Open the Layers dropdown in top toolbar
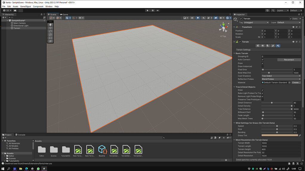Screen dimensions: 305x171 coord(282,10)
